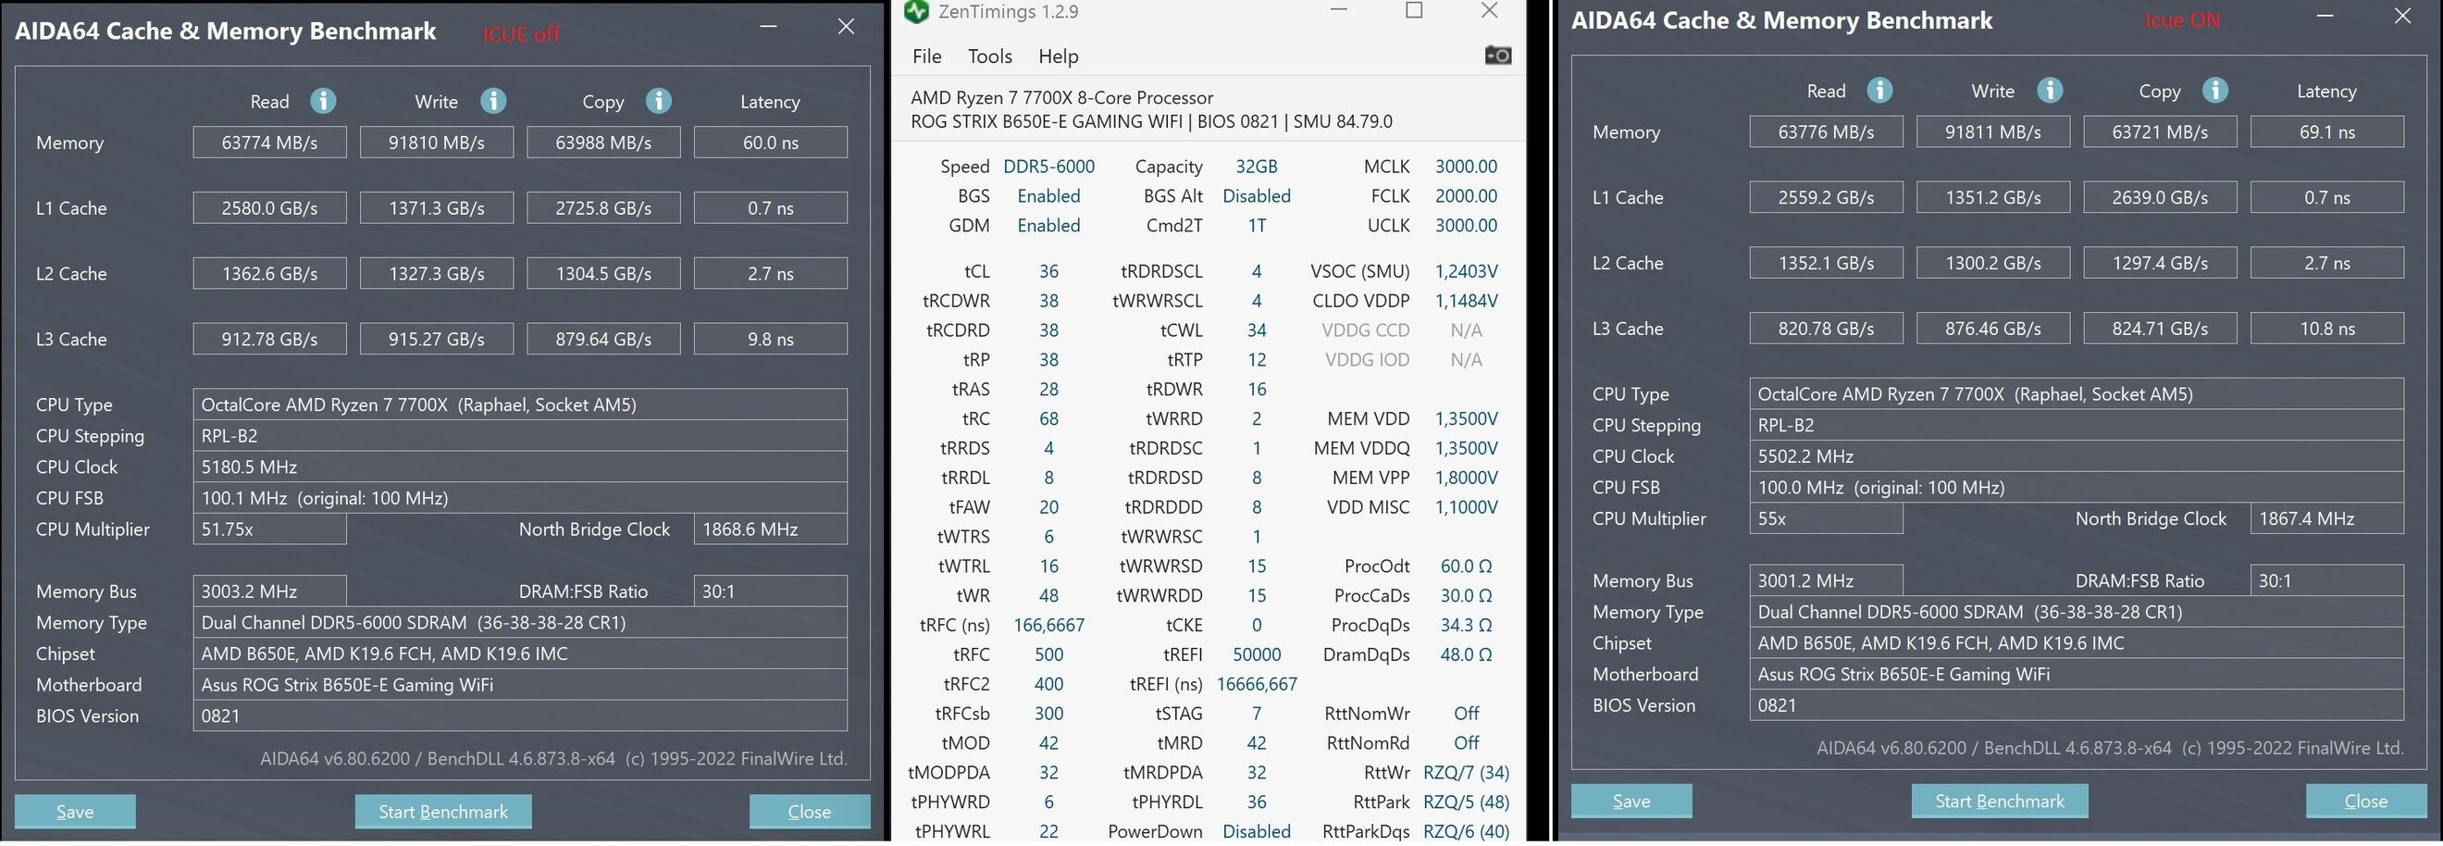Click Save in the right AIDA64 window
This screenshot has height=846, width=2443.
pos(1631,802)
